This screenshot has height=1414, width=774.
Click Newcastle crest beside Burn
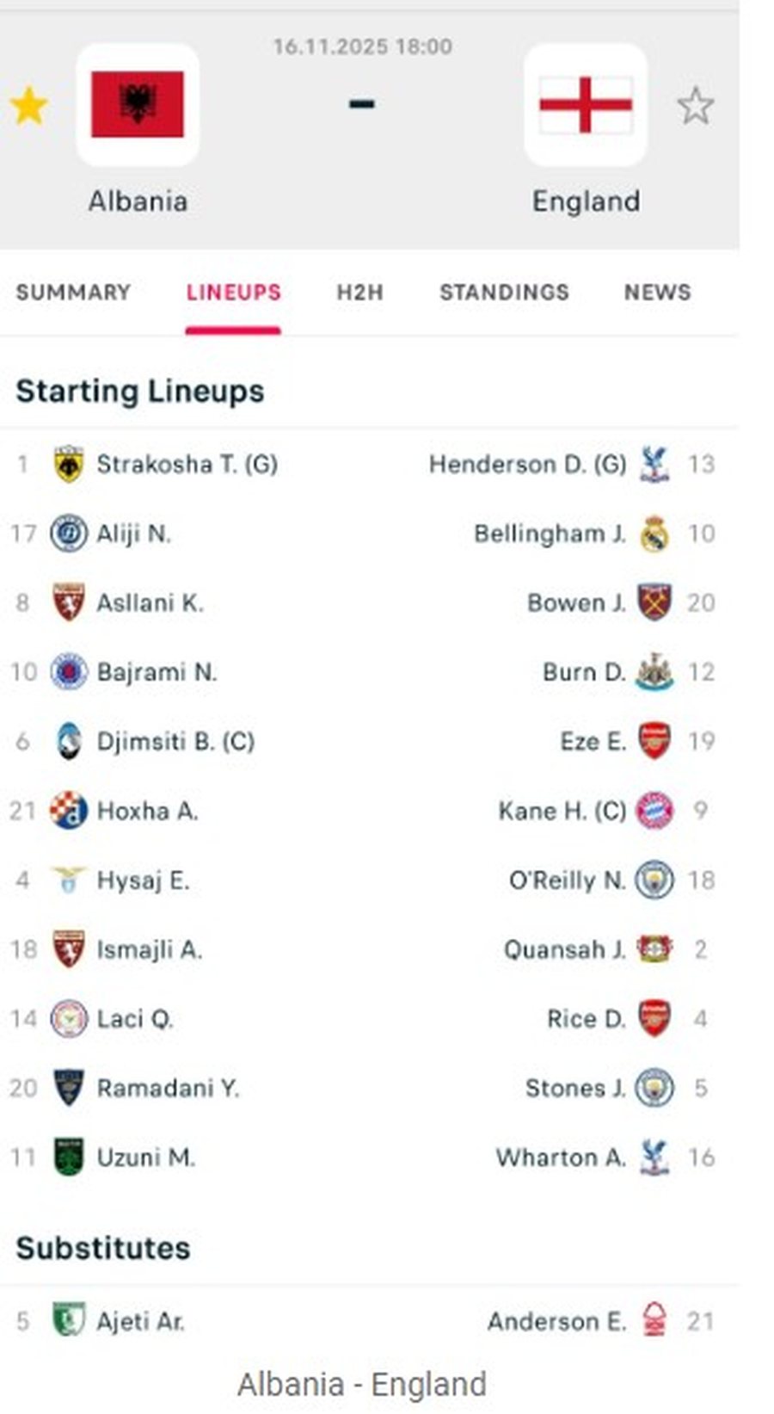[x=654, y=672]
